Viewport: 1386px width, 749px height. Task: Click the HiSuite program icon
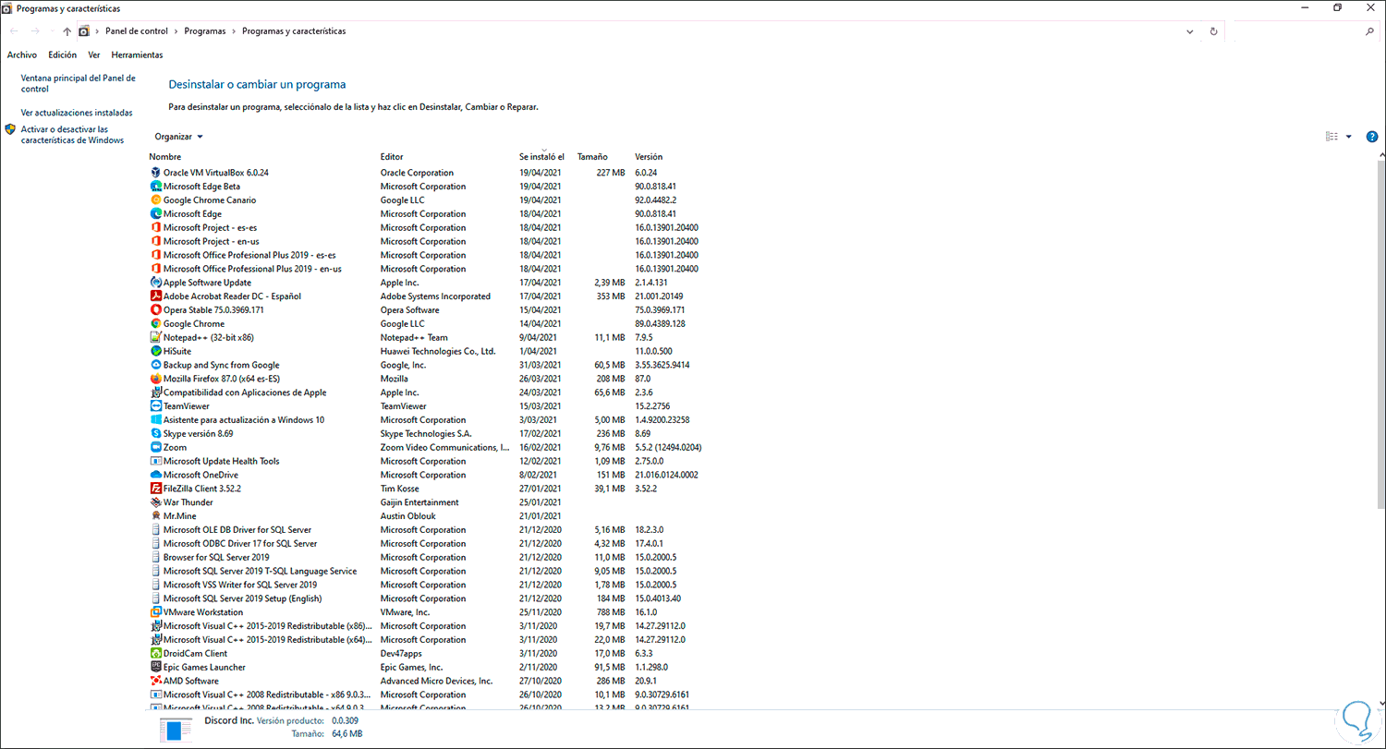point(155,351)
